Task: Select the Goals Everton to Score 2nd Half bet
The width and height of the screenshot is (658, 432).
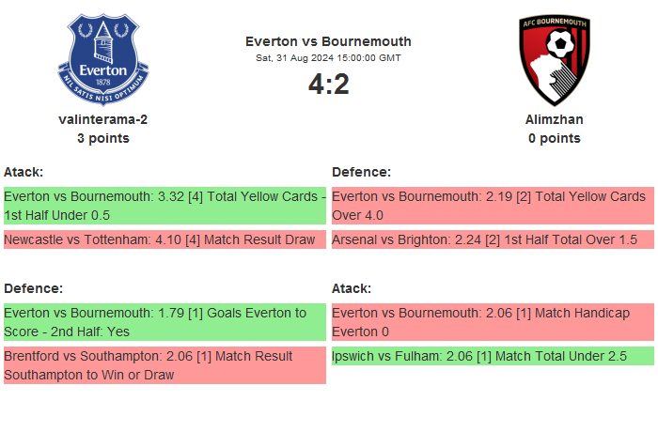Action: [164, 322]
